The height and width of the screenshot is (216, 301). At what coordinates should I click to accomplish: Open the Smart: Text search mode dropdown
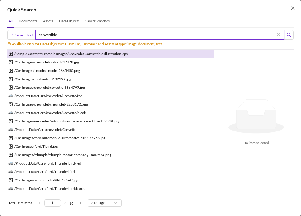click(21, 35)
